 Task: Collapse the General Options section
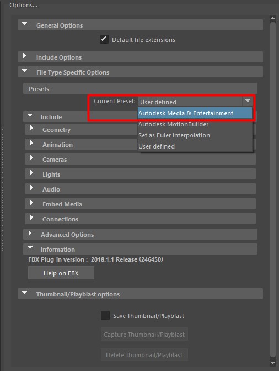tap(24, 24)
